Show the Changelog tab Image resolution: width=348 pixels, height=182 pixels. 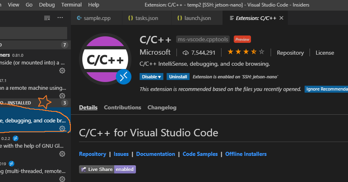click(x=162, y=107)
